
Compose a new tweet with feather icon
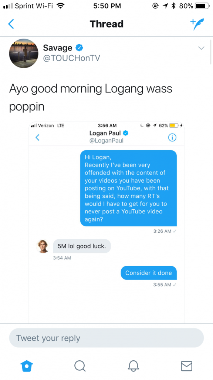(197, 24)
